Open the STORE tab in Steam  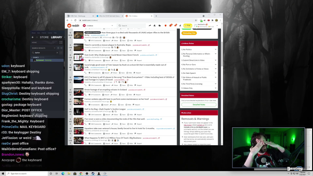point(44,37)
